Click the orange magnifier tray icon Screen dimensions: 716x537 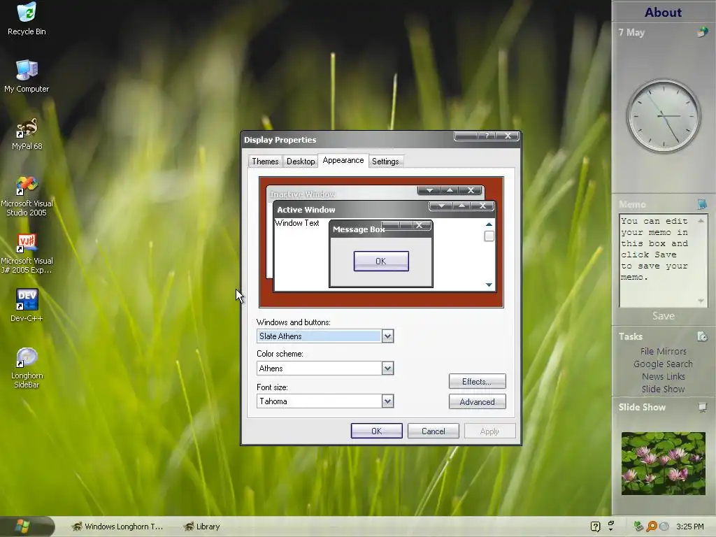click(x=652, y=527)
